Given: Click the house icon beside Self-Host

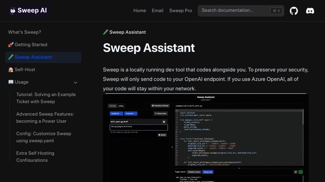Looking at the screenshot, I should click(x=11, y=69).
